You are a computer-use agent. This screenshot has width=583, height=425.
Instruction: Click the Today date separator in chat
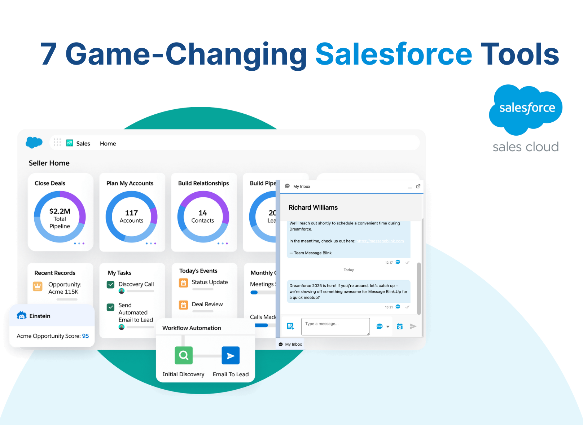349,270
